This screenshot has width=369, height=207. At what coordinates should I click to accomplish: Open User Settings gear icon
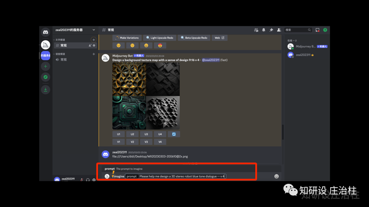point(94,180)
